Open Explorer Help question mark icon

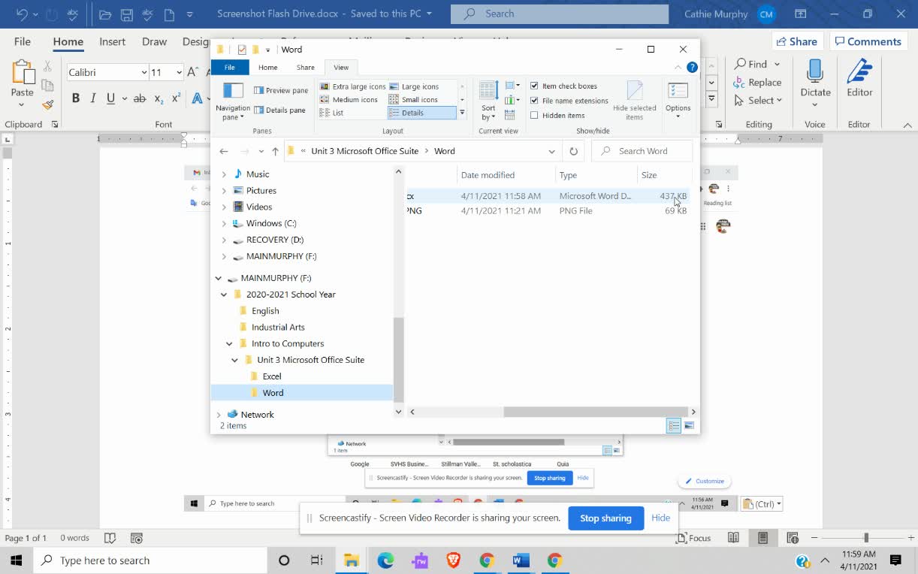pyautogui.click(x=692, y=68)
